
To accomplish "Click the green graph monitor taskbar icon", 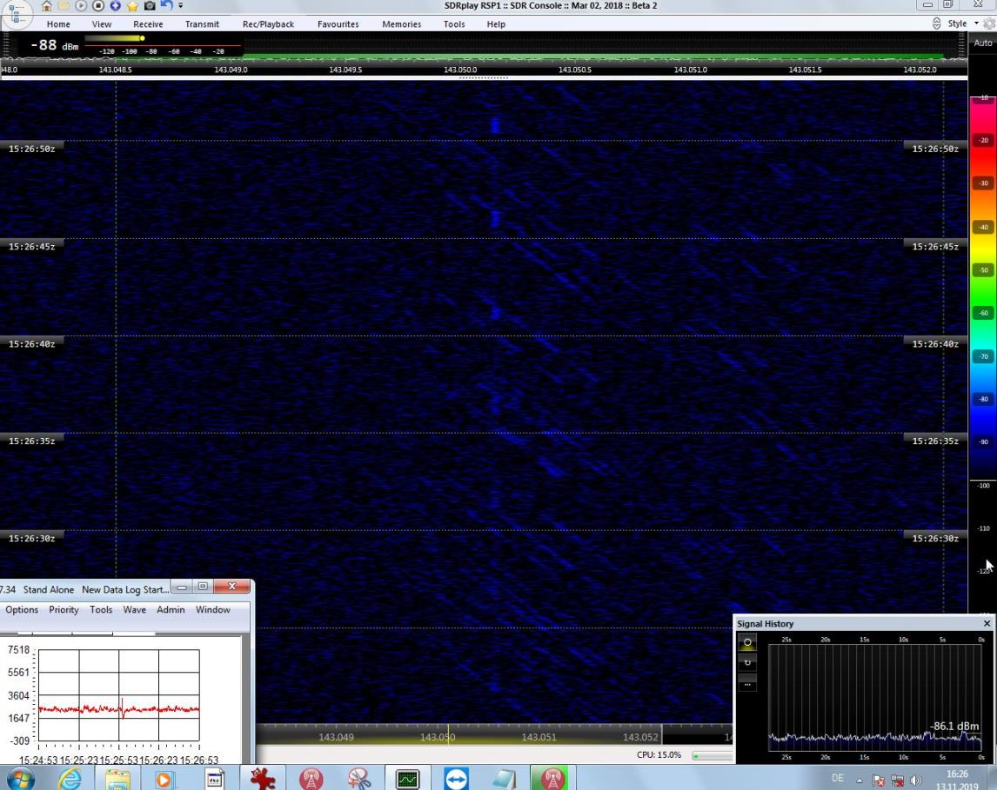I will tap(407, 779).
